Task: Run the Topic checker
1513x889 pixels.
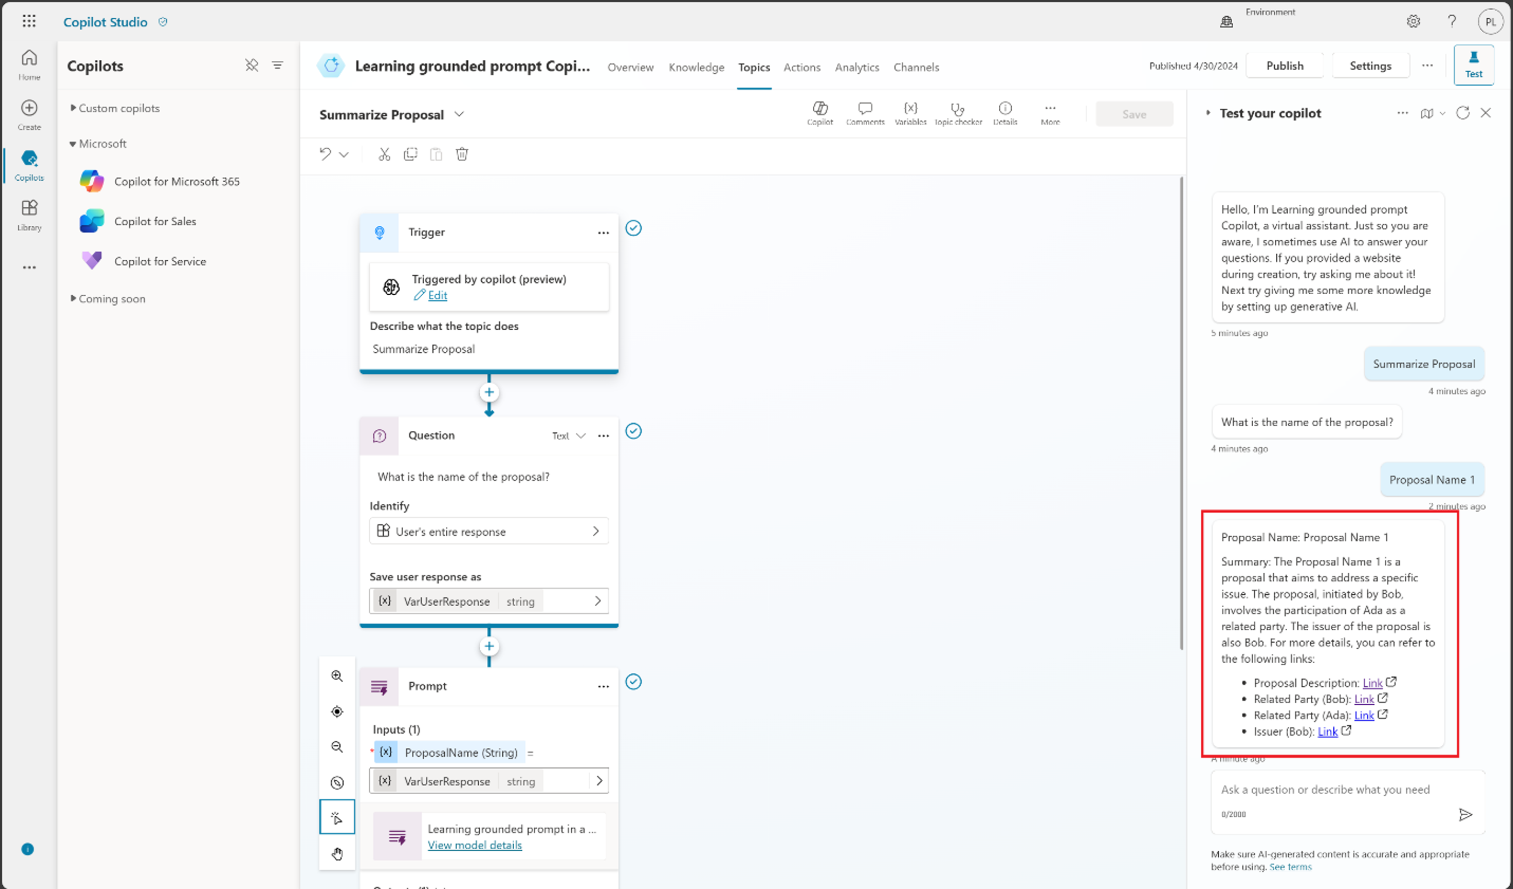Action: pyautogui.click(x=958, y=113)
